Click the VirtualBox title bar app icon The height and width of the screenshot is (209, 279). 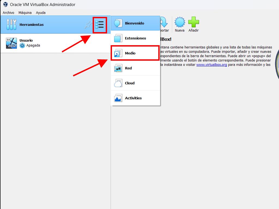[5, 4]
